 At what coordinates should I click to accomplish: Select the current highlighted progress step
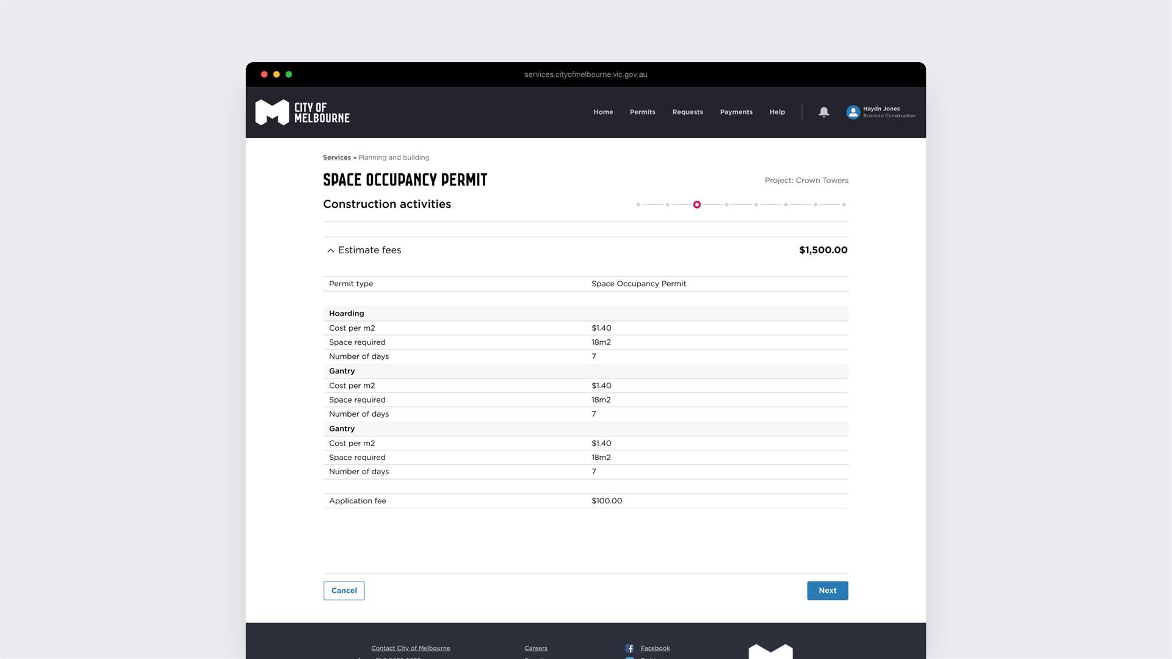696,204
